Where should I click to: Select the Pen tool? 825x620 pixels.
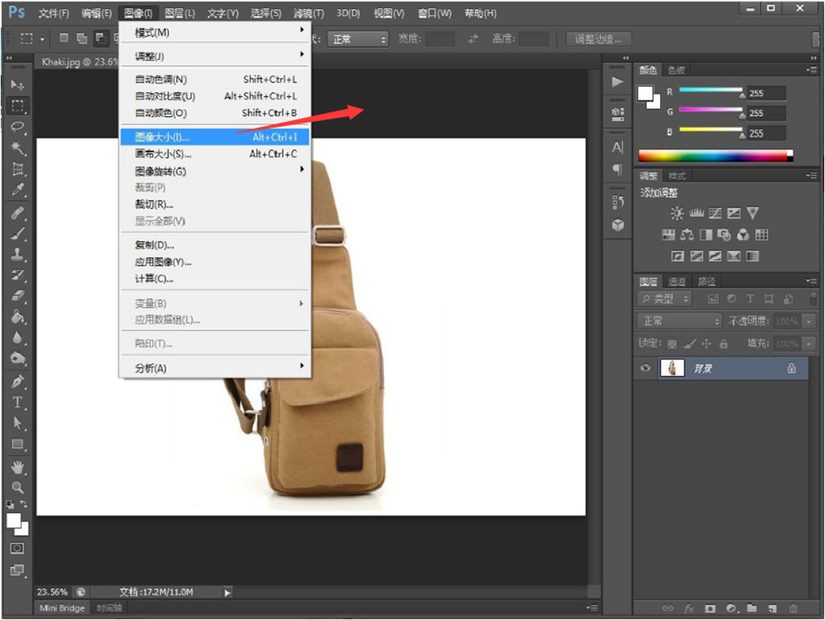click(18, 382)
